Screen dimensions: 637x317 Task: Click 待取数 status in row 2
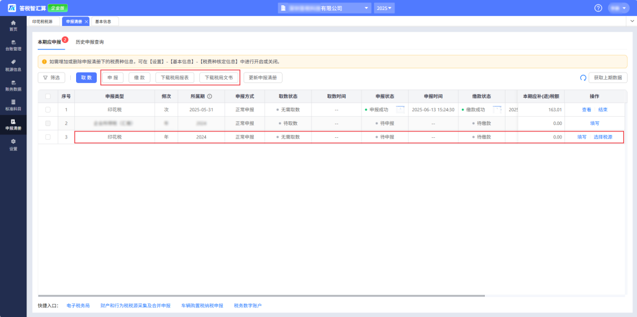click(x=288, y=123)
